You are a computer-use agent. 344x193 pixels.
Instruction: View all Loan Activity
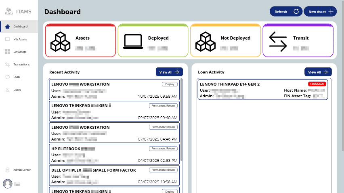coord(318,72)
